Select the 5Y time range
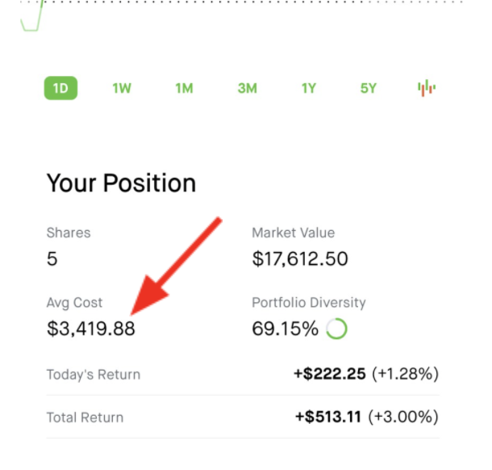This screenshot has height=470, width=492. [369, 88]
